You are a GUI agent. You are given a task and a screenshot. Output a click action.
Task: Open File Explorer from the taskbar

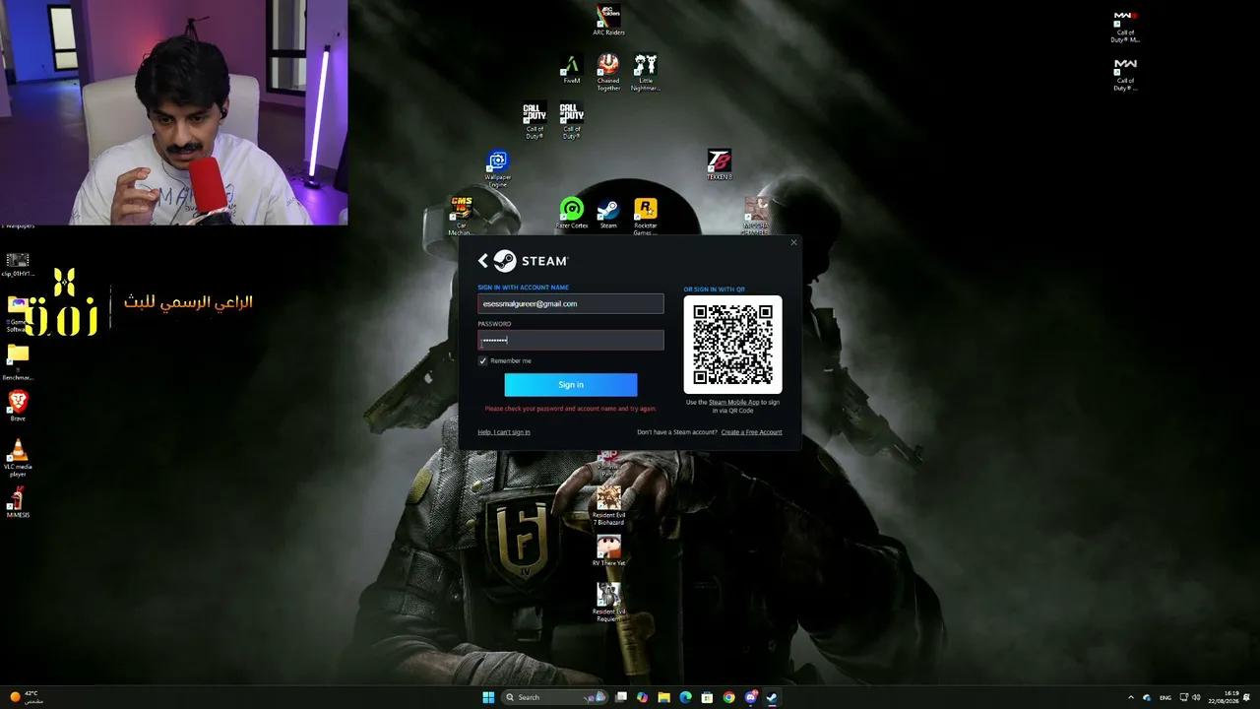[664, 697]
